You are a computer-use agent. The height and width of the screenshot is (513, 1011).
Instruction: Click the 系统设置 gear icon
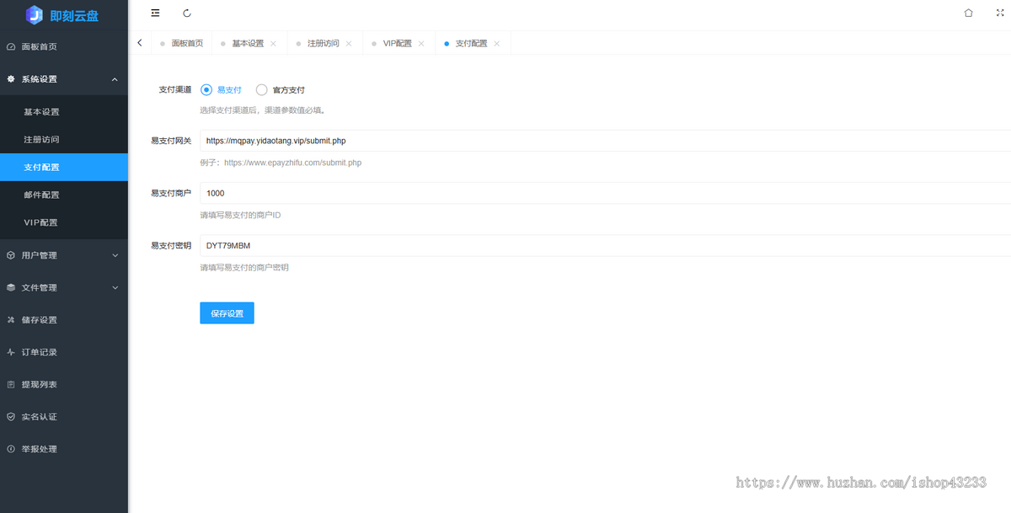coord(11,79)
